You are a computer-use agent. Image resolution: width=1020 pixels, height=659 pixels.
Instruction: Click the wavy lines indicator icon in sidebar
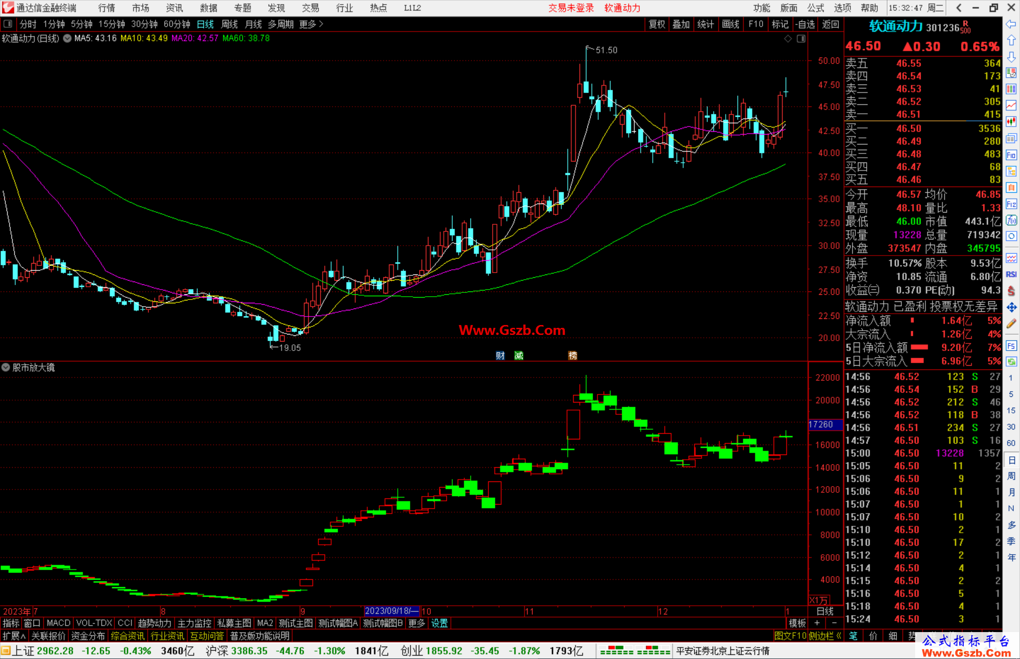click(x=1011, y=258)
